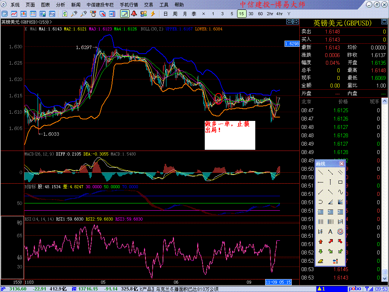Expand the GBPUSD quote panel box icon
The image size is (389, 292).
pos(384,22)
